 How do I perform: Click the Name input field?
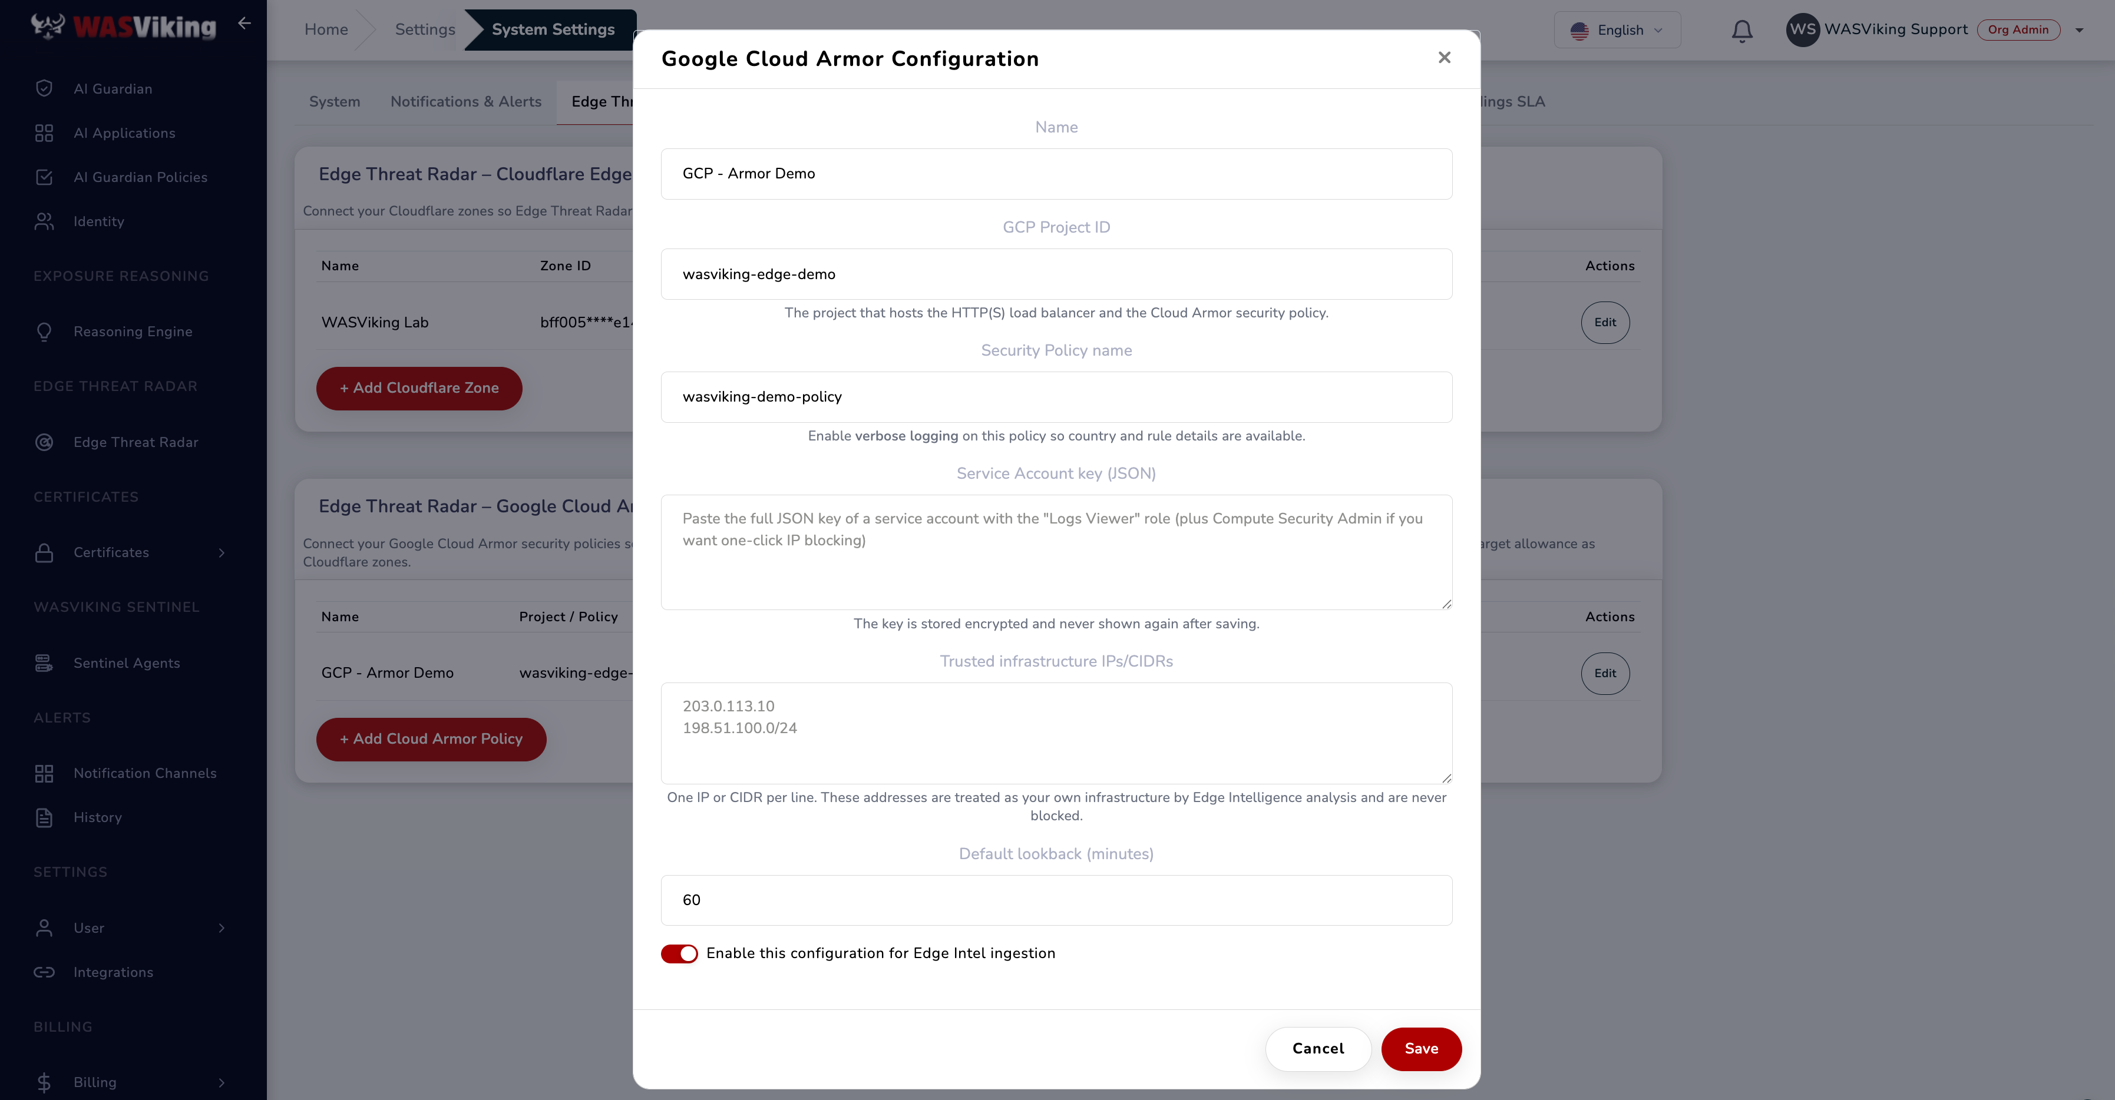click(1056, 173)
